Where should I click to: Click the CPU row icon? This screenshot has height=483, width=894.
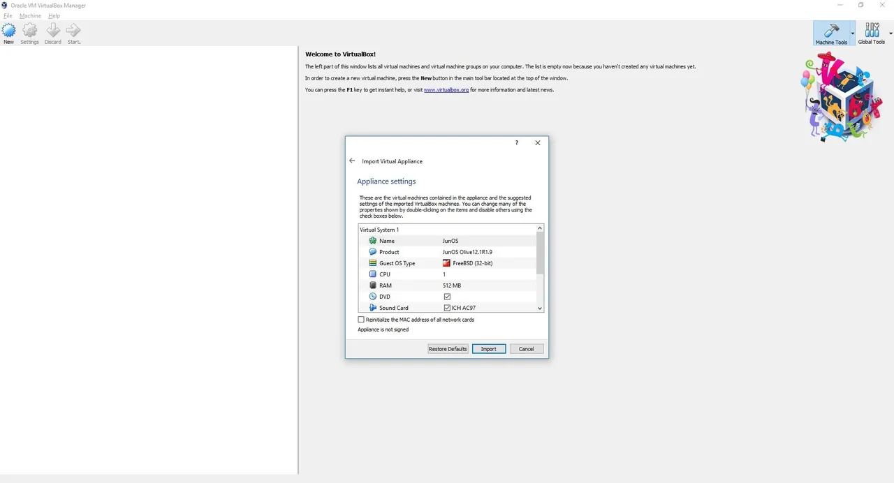[x=373, y=274]
